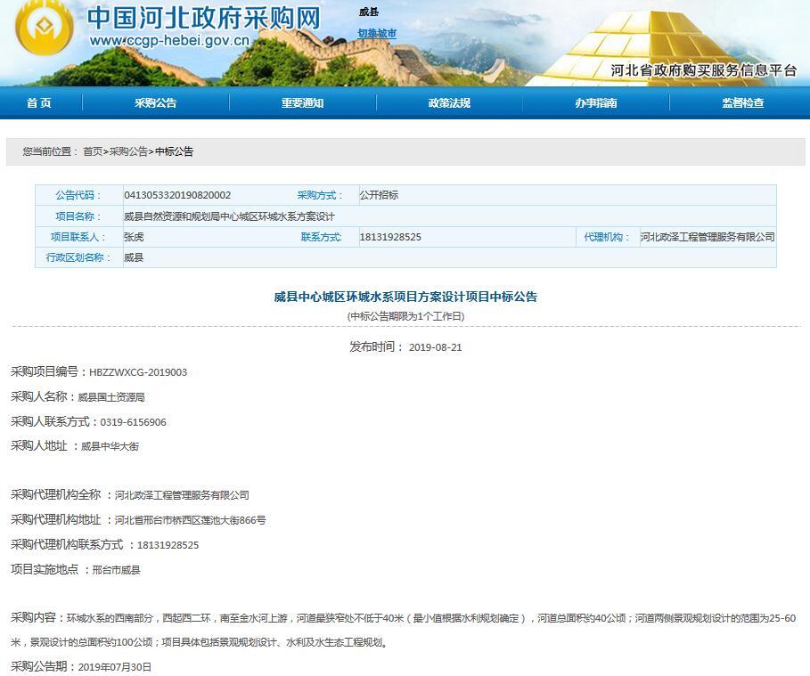Click the project name 威县自然资源和规划局中心城区环城水系方案设计
Viewport: 810px width, 676px height.
pyautogui.click(x=229, y=216)
